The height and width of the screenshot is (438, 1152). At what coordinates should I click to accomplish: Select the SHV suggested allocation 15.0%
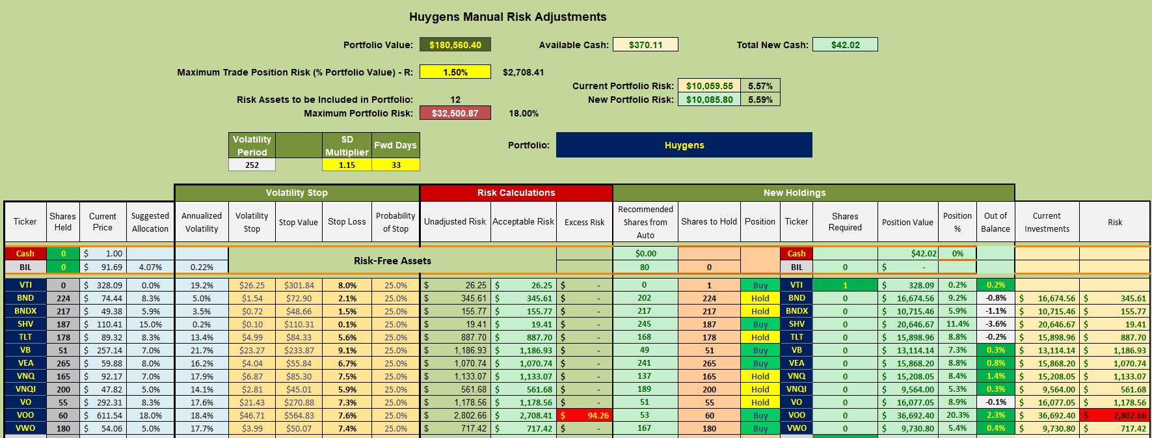click(150, 324)
